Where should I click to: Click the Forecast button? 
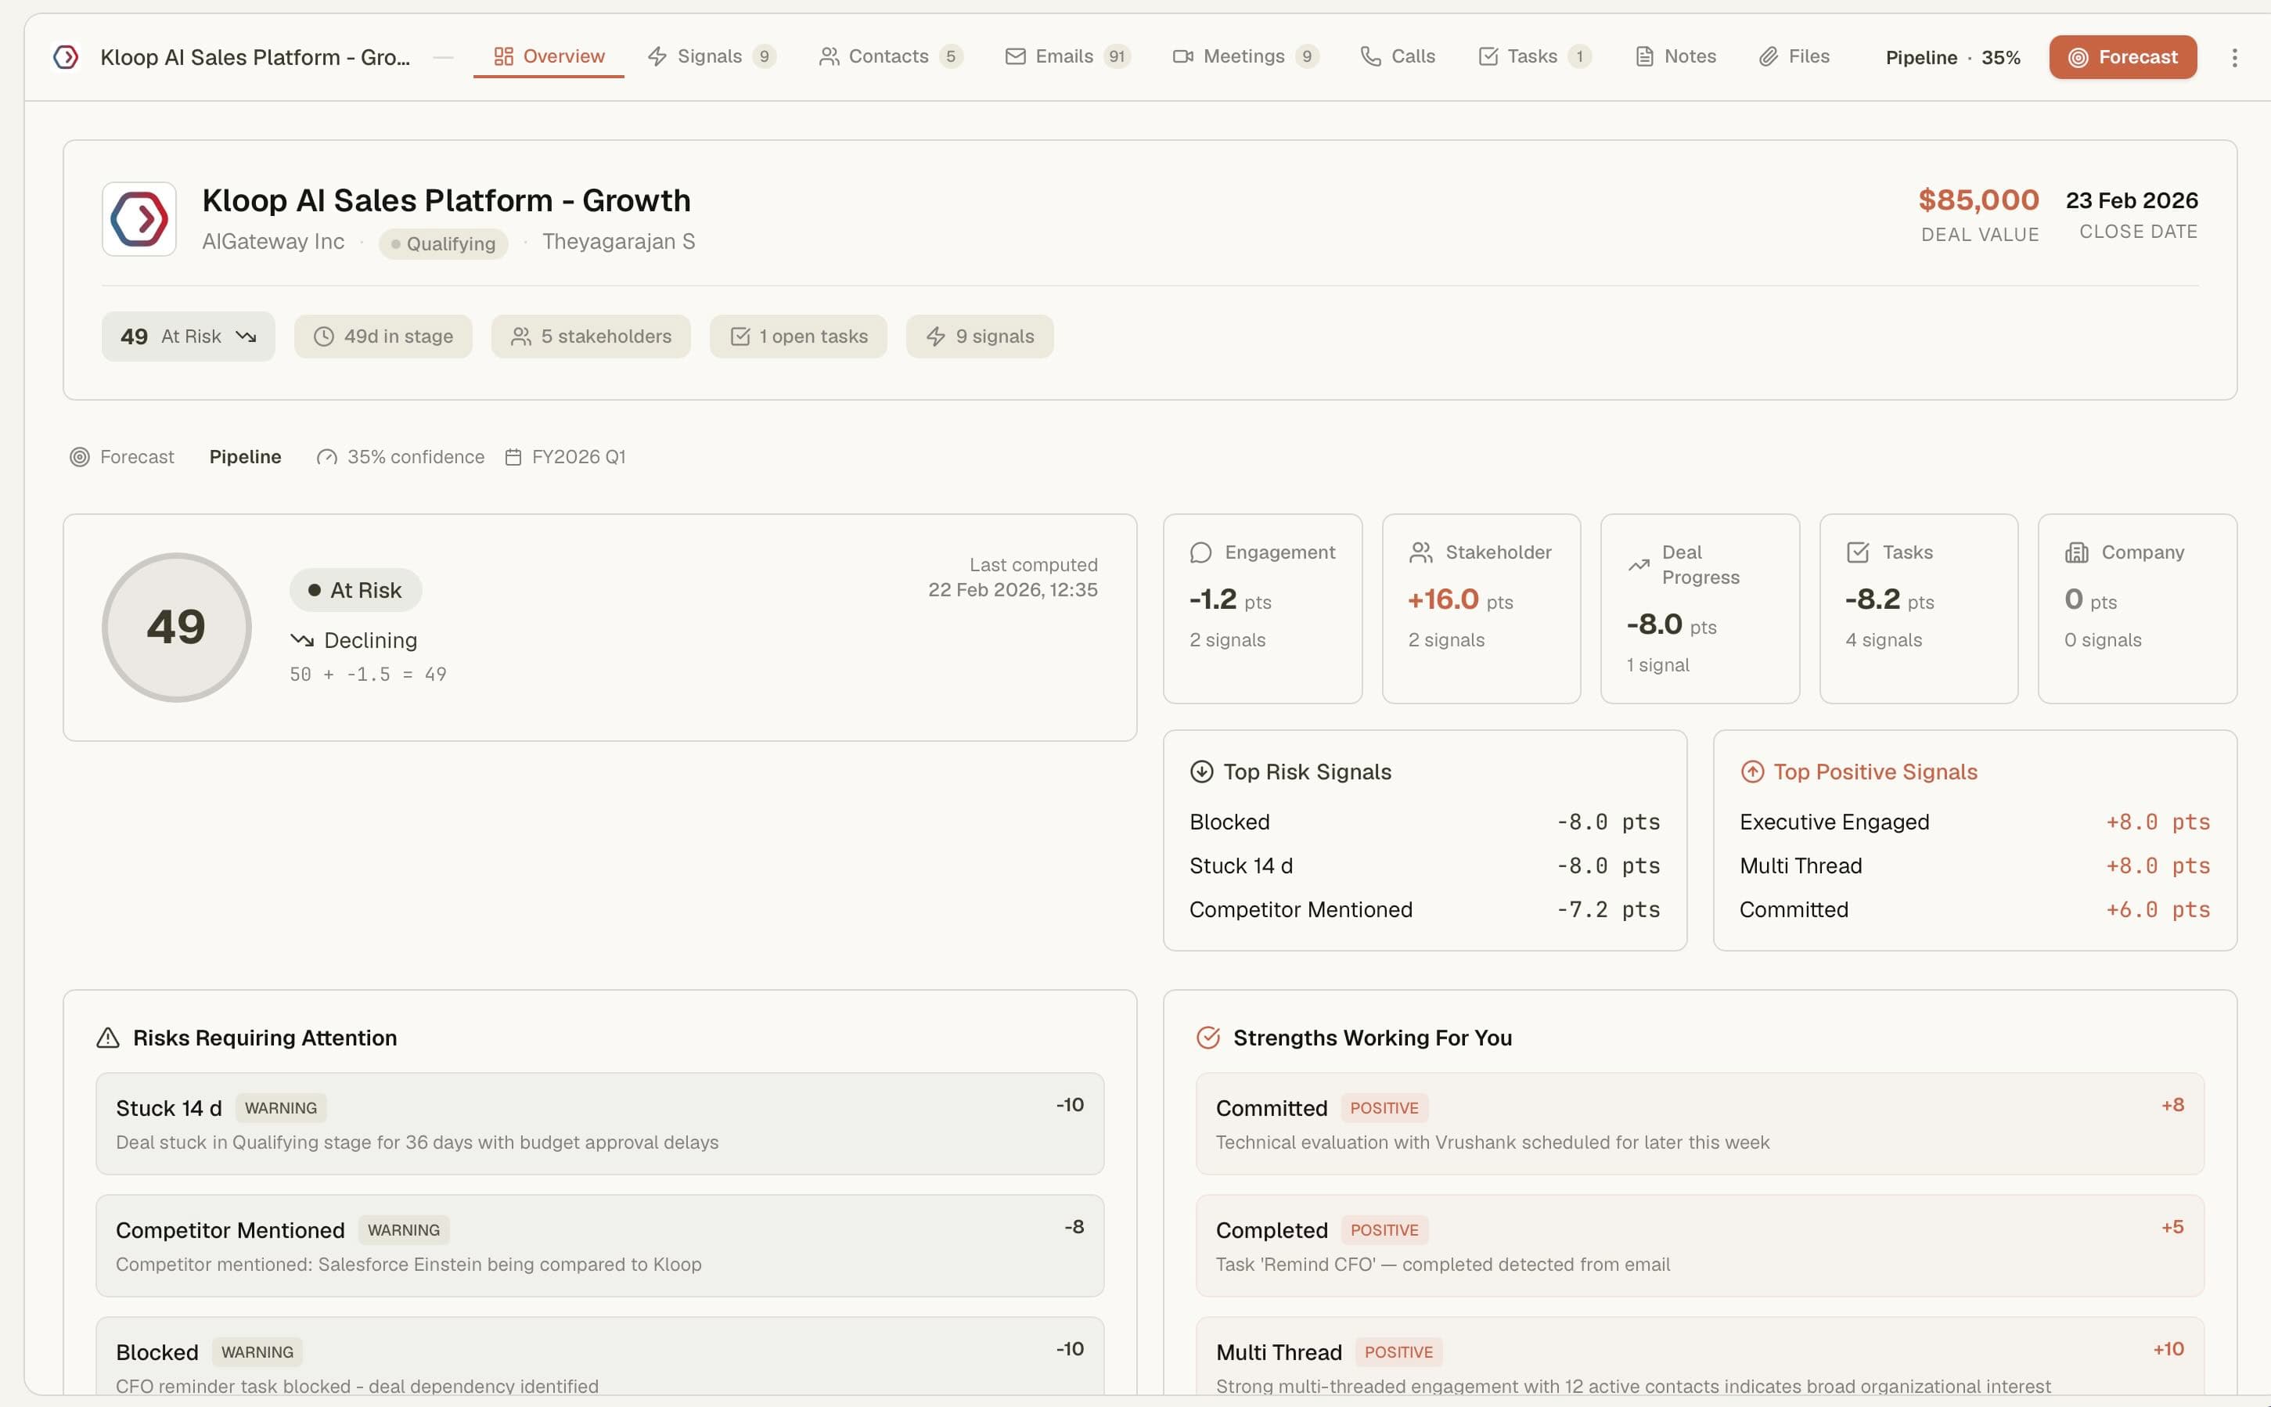pos(2122,57)
